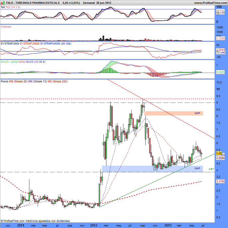The height and width of the screenshot is (228, 228).
Task: Click the black SYSTEMFUNGI indicator label
Action: click(x=10, y=44)
